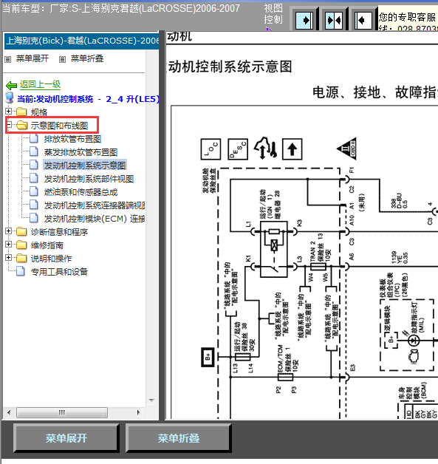Screen dimensions: 438x464
Task: Click the 上海别克(Bick)-君越(LaCROSSE) blue title bar
Action: point(82,41)
